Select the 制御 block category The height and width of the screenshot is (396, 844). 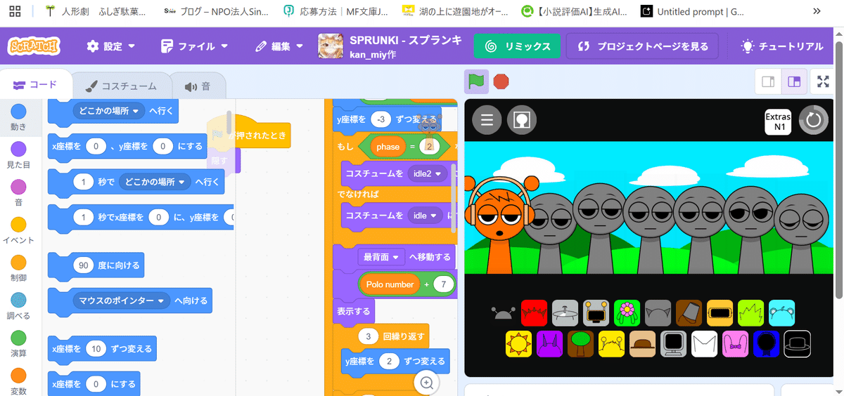click(18, 270)
